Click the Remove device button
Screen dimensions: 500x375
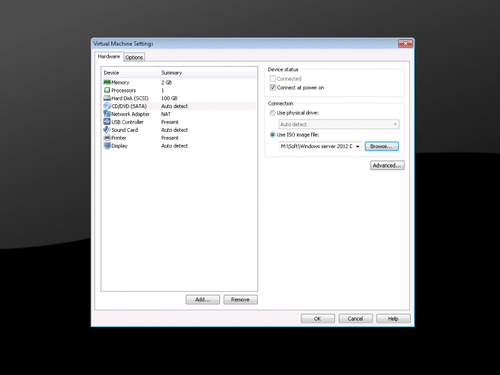click(241, 300)
